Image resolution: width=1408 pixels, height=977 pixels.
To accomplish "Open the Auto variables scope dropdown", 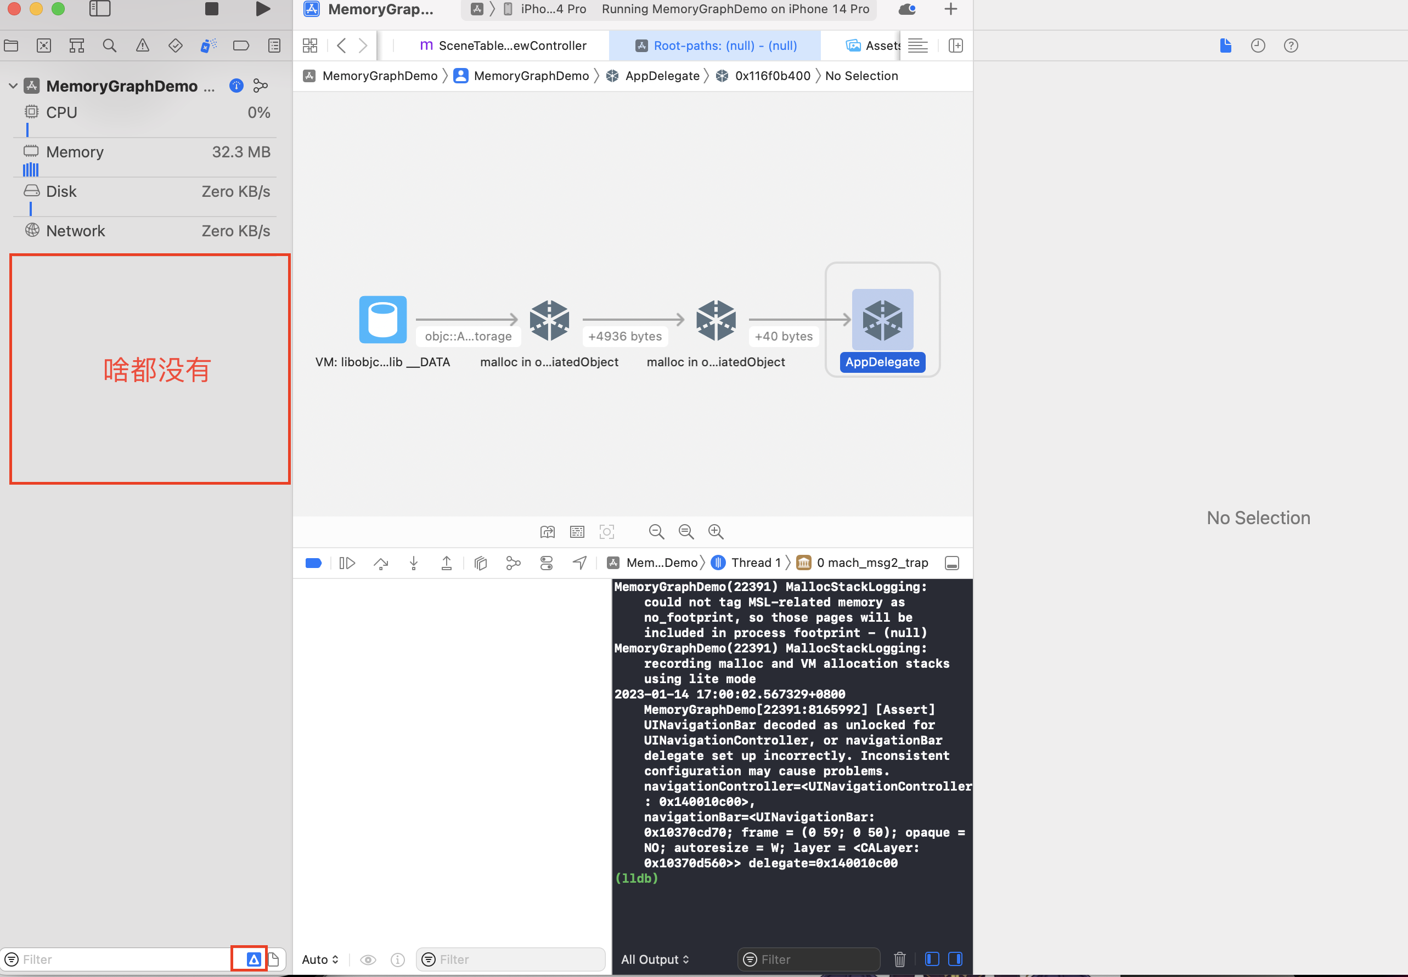I will click(320, 959).
